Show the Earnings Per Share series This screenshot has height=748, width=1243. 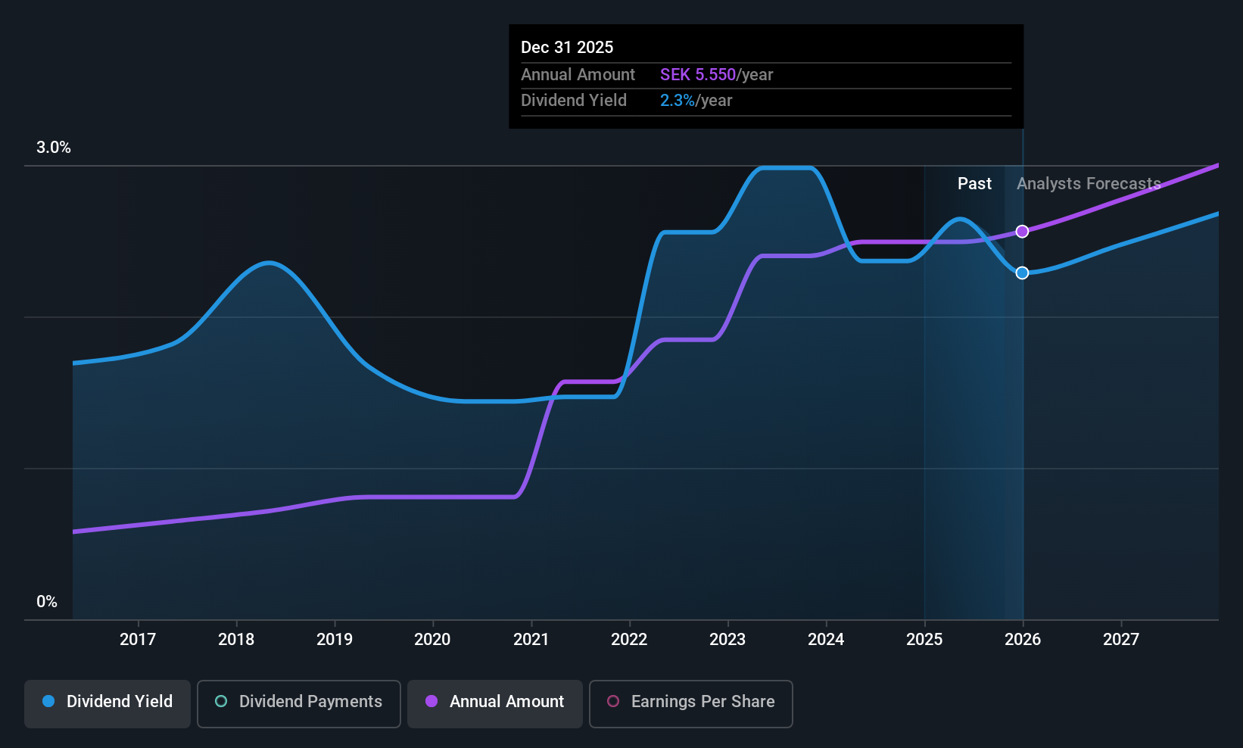coord(691,703)
